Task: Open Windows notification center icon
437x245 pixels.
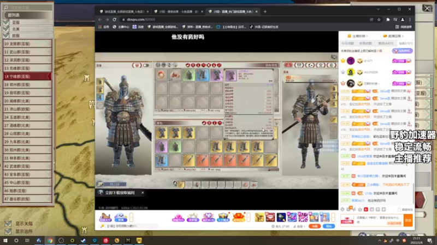Action: [x=430, y=241]
